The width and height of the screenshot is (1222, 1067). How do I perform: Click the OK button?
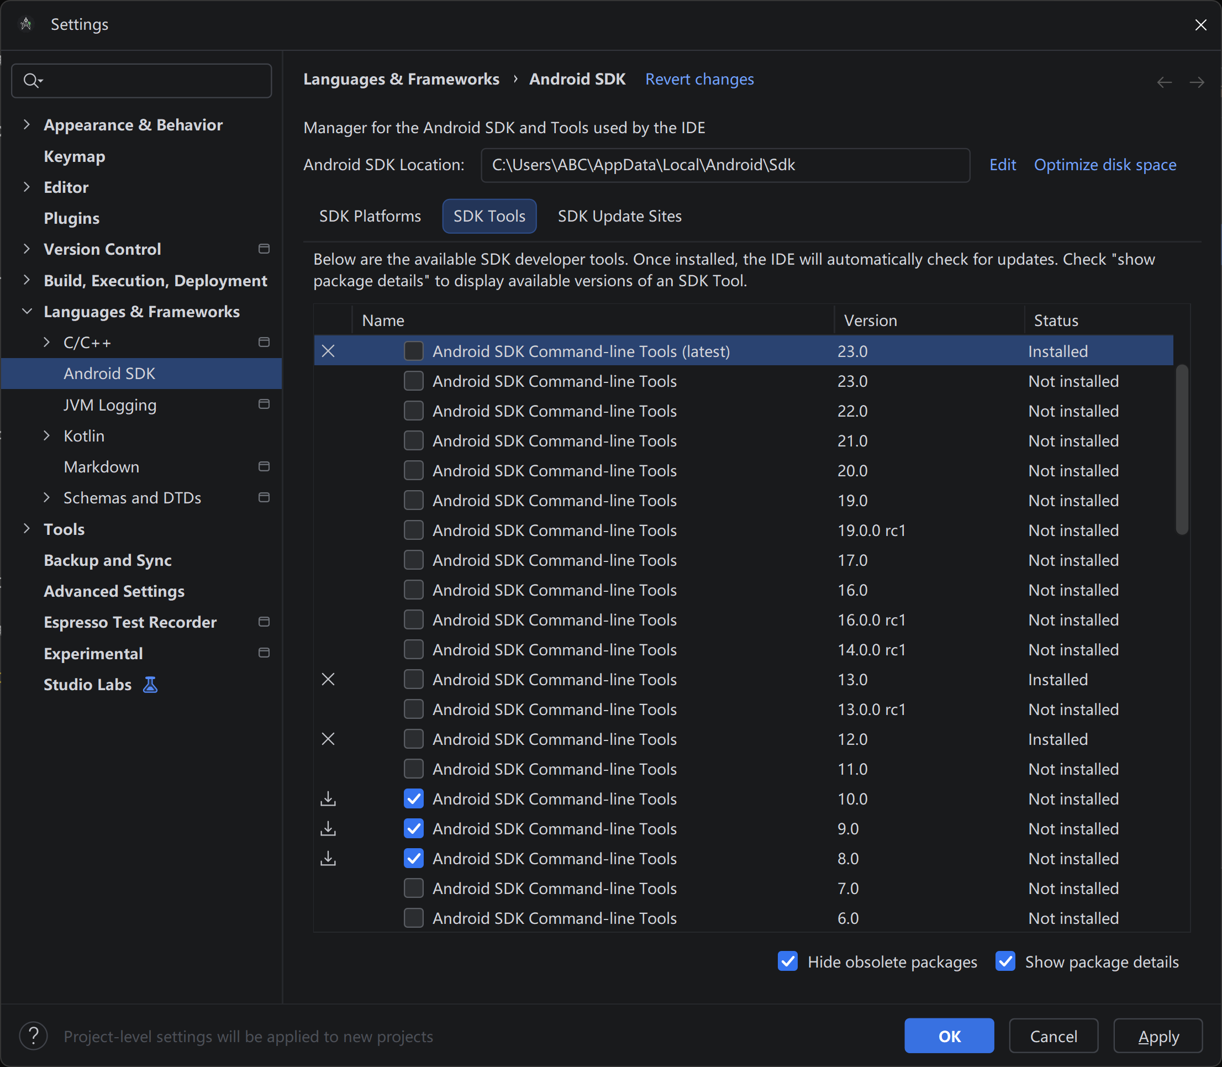(x=949, y=1036)
